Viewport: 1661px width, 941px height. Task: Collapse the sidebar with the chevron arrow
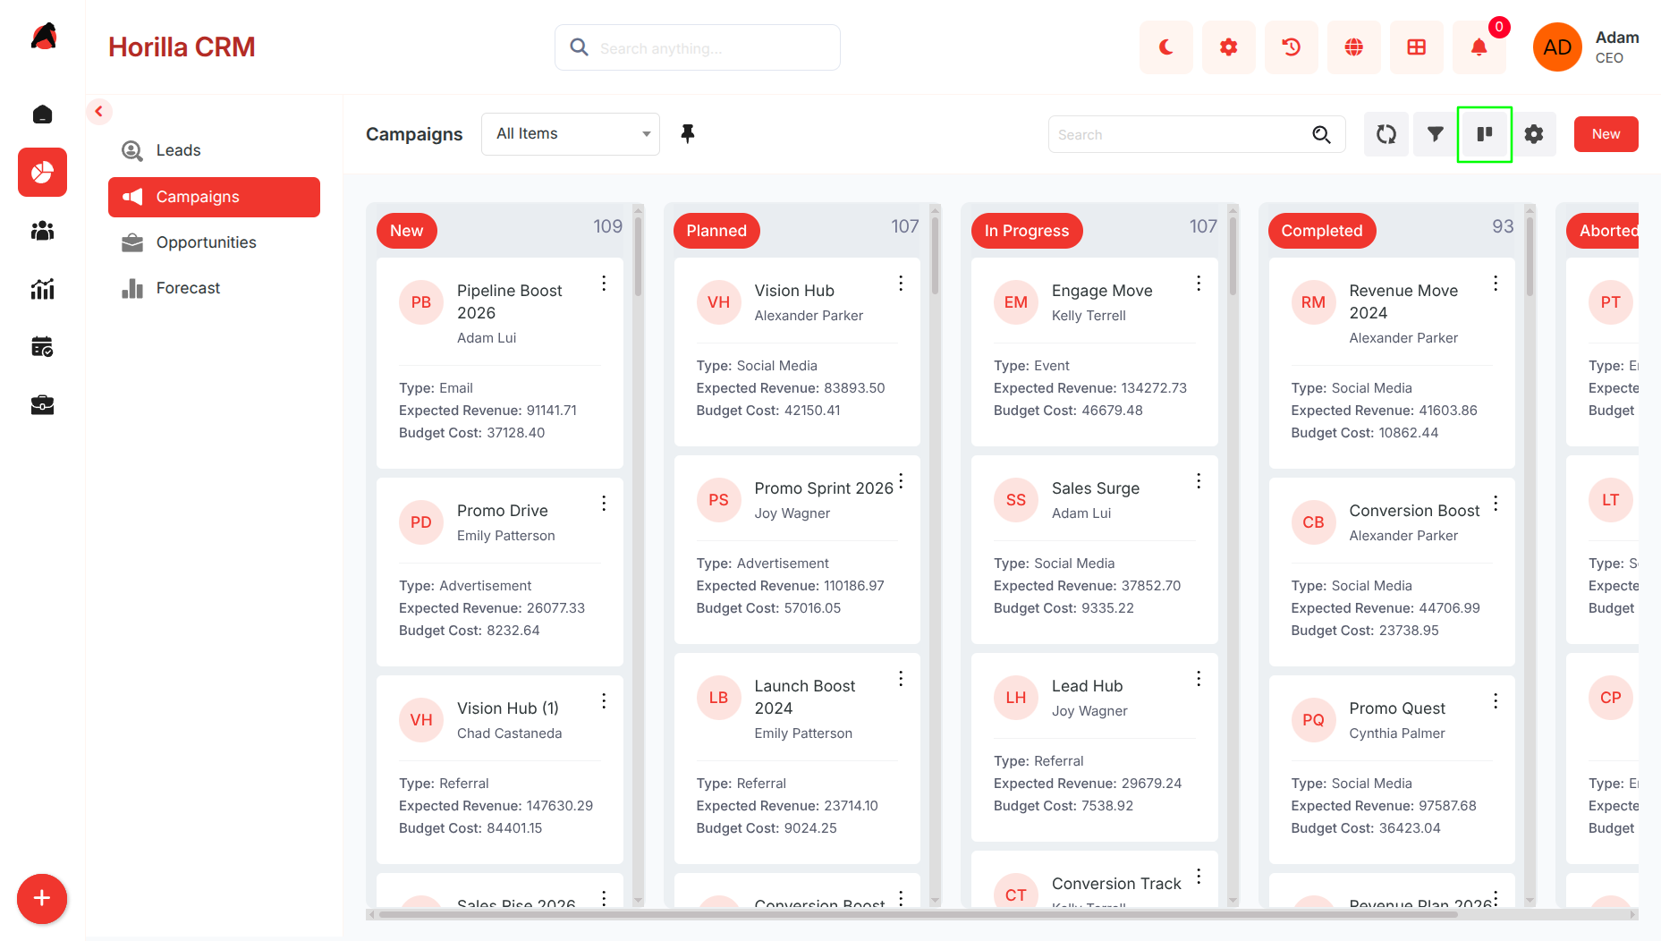tap(98, 112)
